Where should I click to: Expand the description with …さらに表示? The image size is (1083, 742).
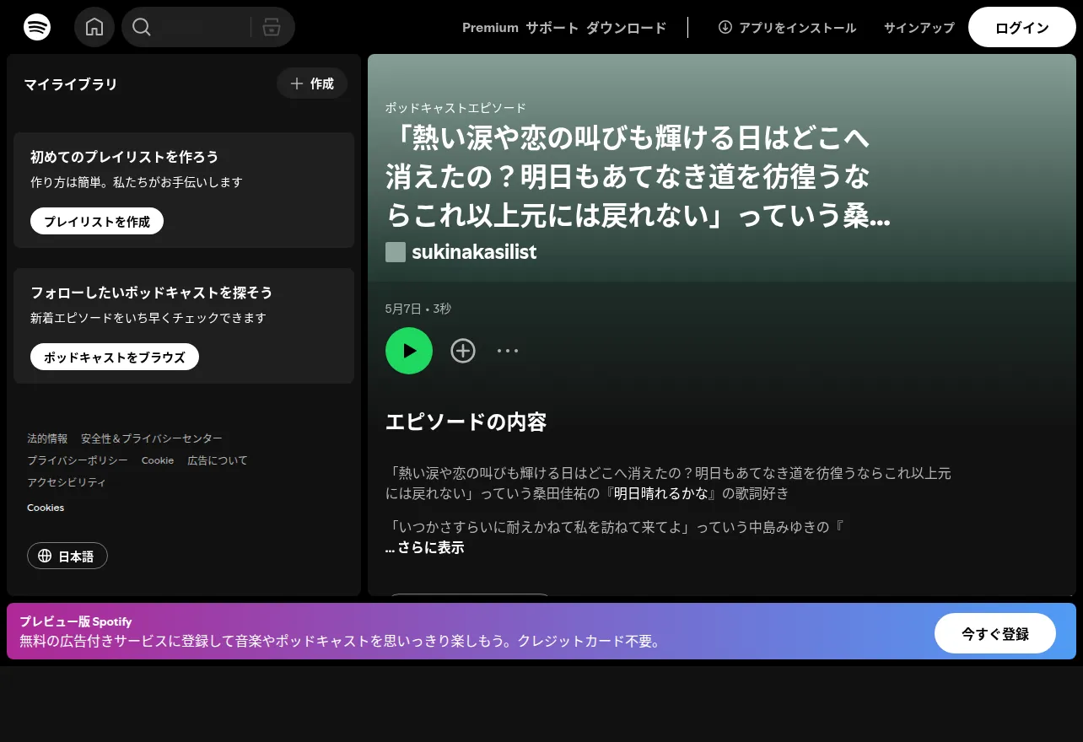424,547
